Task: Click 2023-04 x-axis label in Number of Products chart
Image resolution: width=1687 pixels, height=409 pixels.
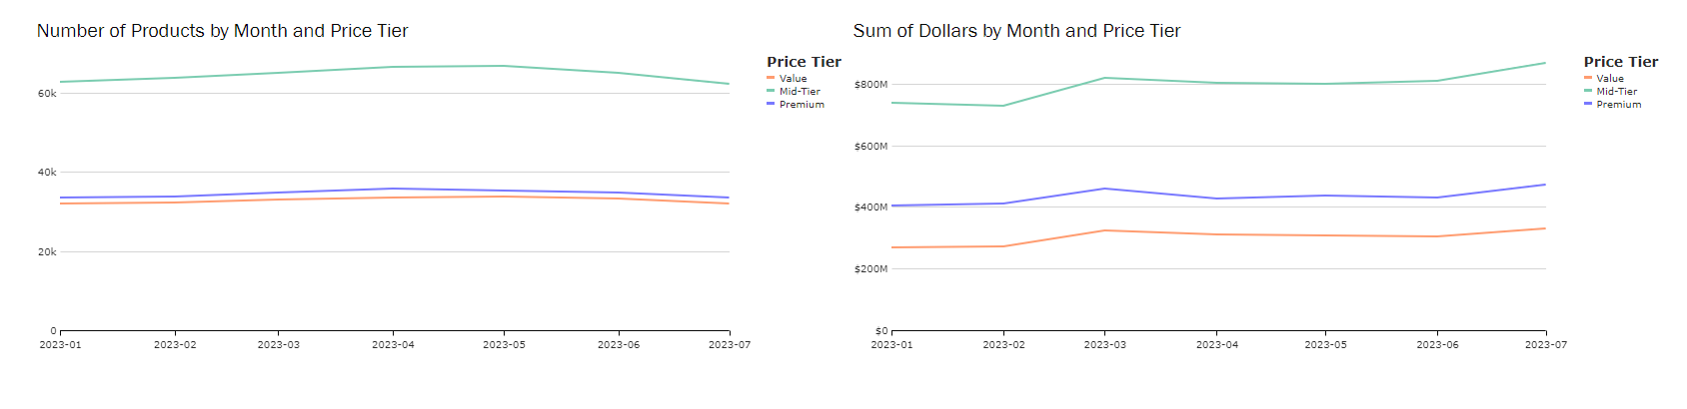Action: pos(393,345)
